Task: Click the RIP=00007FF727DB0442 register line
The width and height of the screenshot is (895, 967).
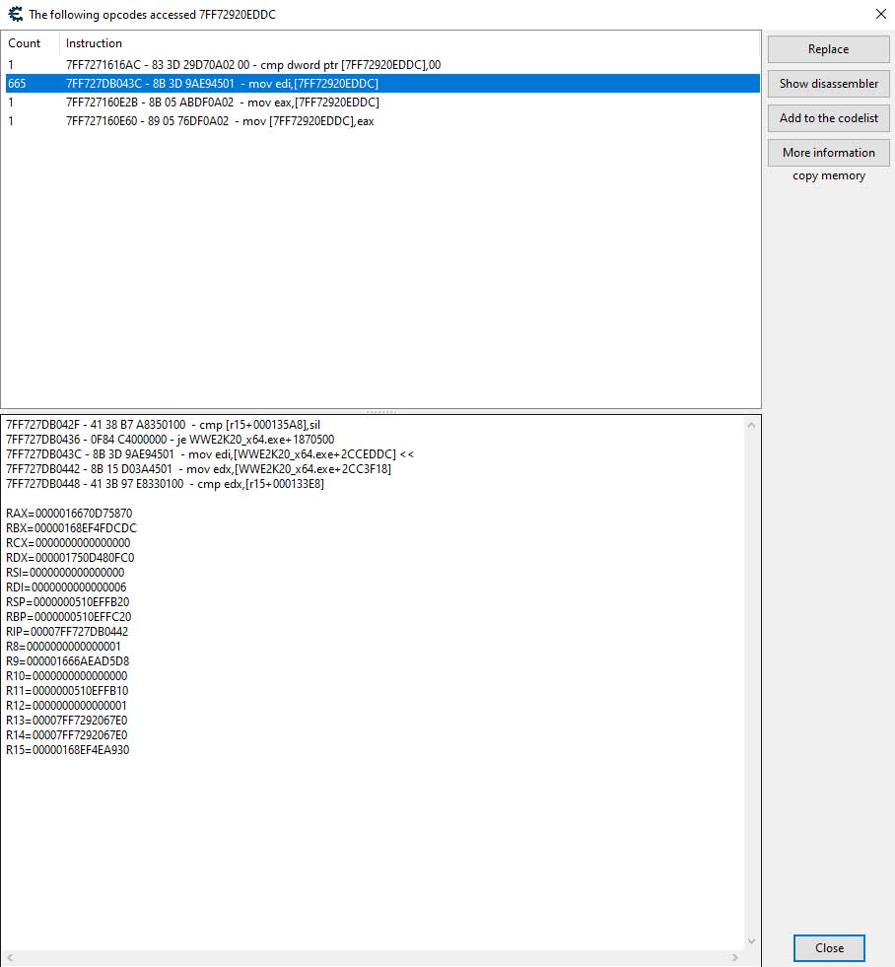Action: click(67, 632)
